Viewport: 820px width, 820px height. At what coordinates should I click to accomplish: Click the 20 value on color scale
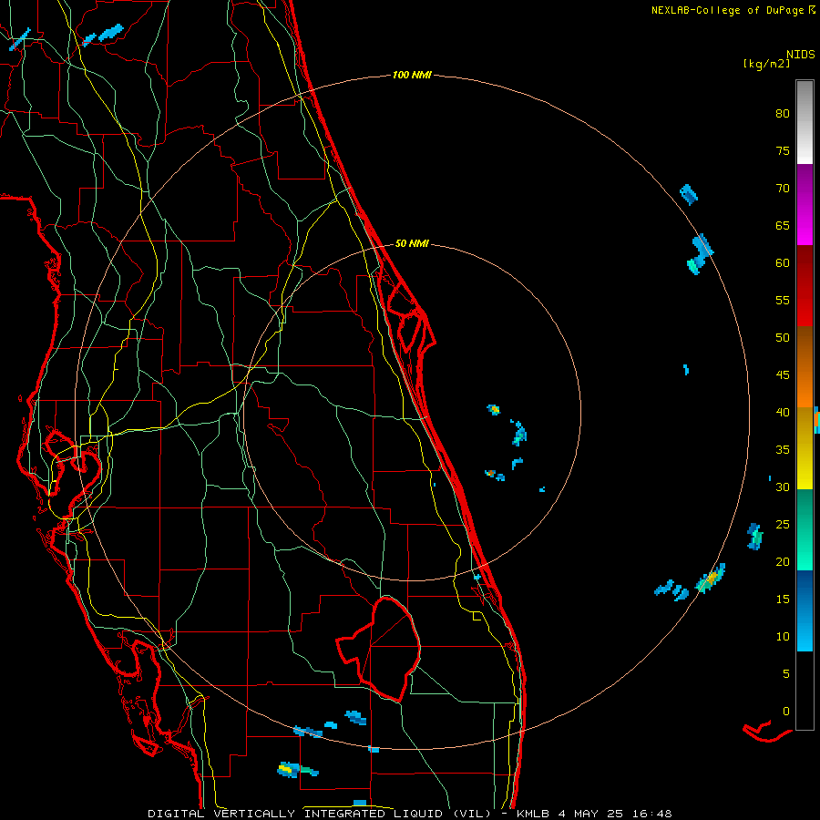point(783,561)
